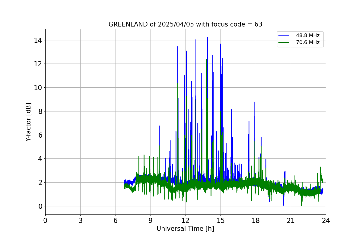Click x-axis tick label 15
Image resolution: width=362 pixels, height=241 pixels.
(x=221, y=221)
